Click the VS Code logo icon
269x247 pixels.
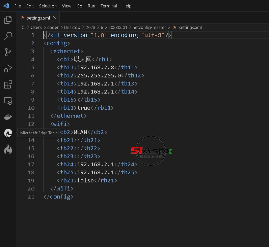click(6, 6)
